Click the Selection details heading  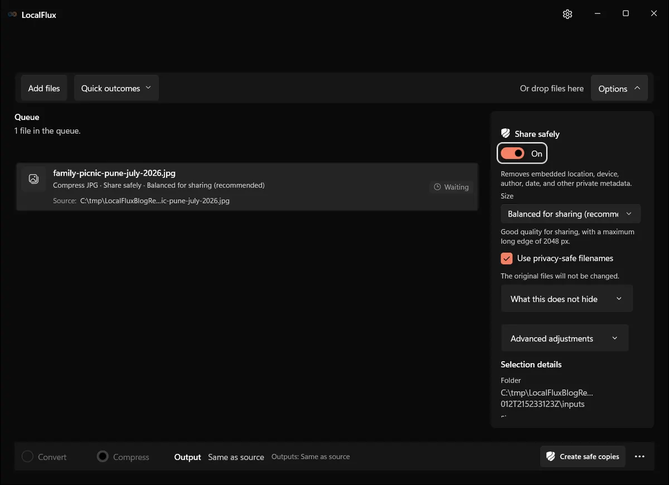point(531,364)
